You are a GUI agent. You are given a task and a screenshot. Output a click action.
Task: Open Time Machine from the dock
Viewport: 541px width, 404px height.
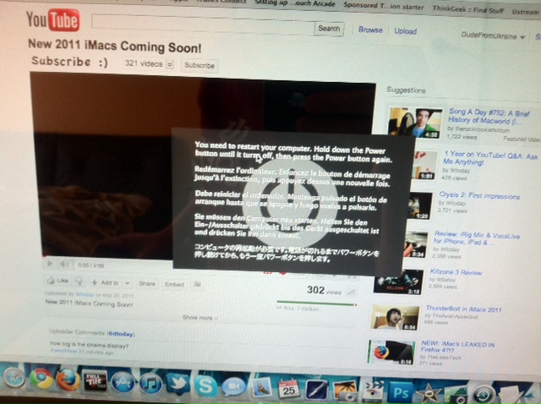484,395
